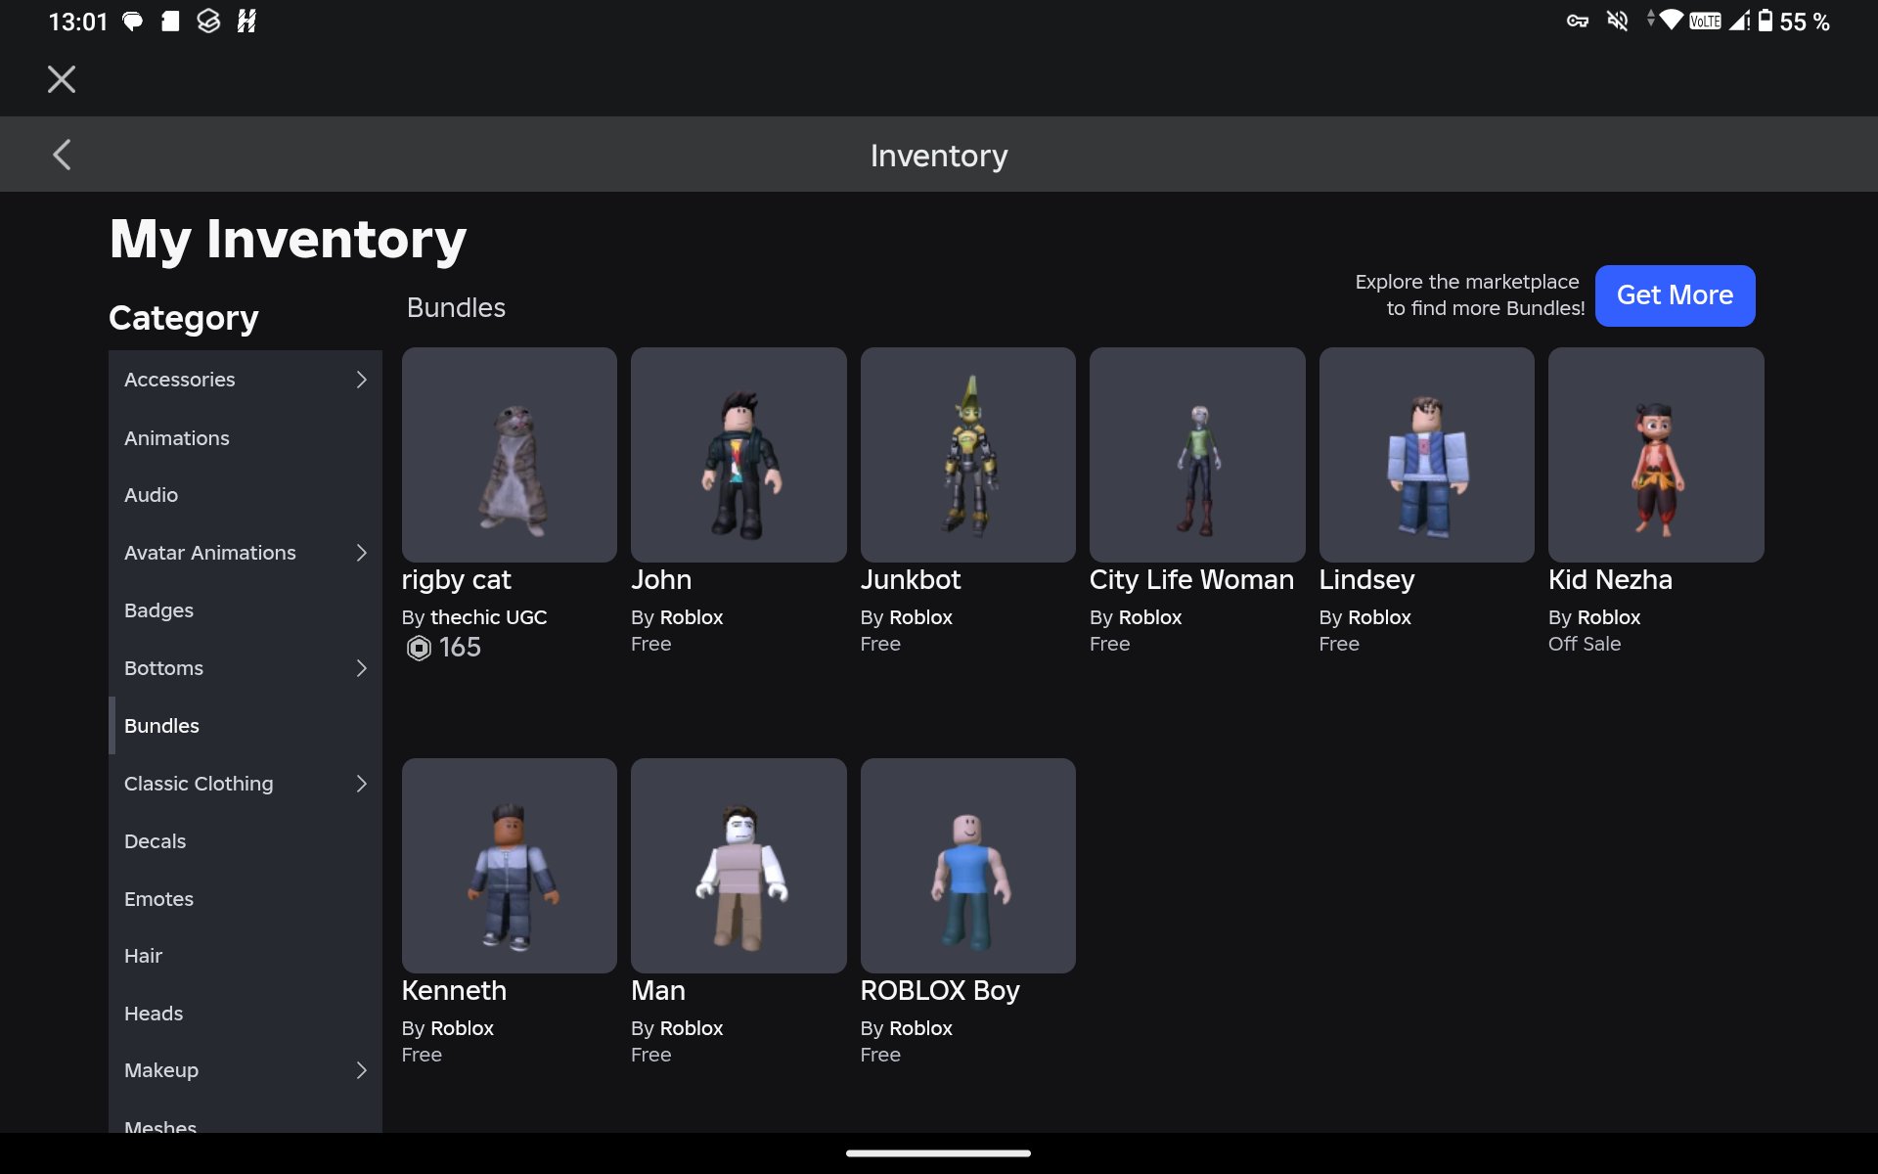Select the Bundles category
Viewport: 1878px width, 1174px height.
click(x=246, y=726)
